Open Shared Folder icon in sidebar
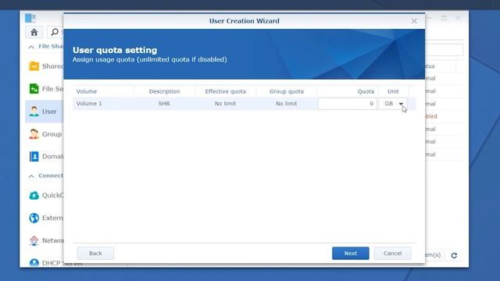 click(34, 66)
